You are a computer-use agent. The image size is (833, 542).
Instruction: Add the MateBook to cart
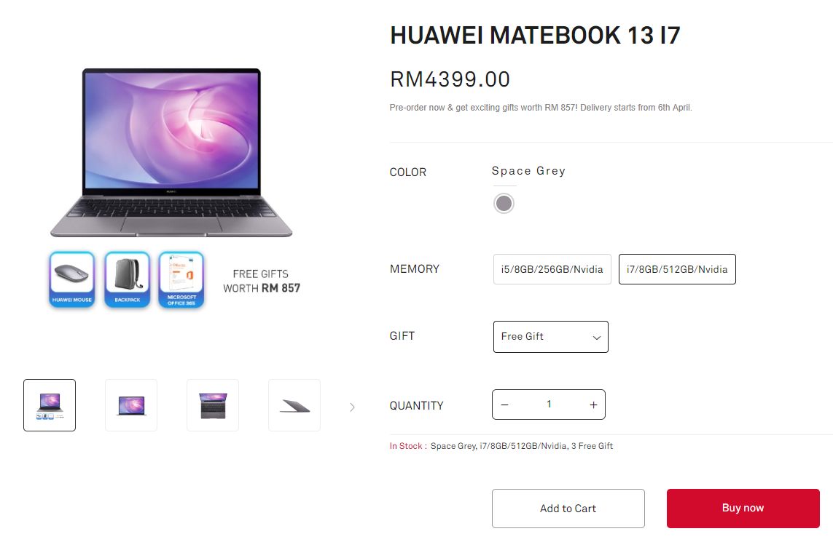coord(568,508)
